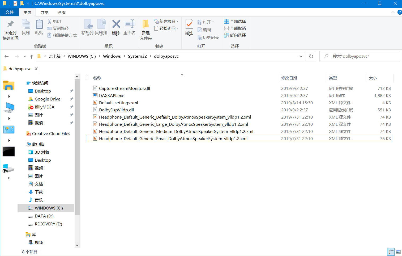Collapse the ribbon with the chevron

(x=393, y=12)
